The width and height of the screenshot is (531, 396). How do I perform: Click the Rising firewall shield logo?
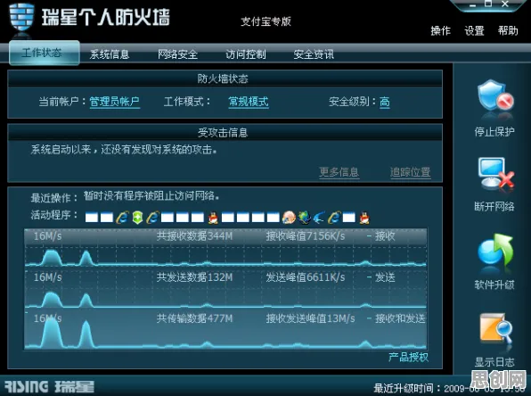[x=21, y=18]
